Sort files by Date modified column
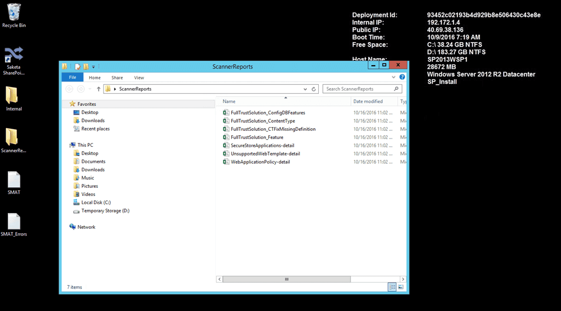The image size is (561, 311). point(368,101)
